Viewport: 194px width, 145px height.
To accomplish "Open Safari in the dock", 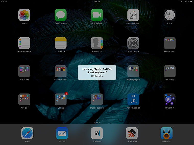I will [27, 133].
